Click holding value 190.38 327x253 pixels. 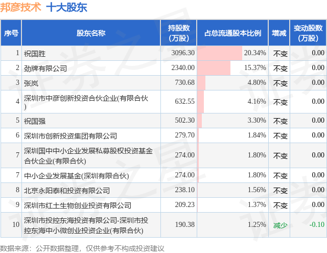(185, 225)
